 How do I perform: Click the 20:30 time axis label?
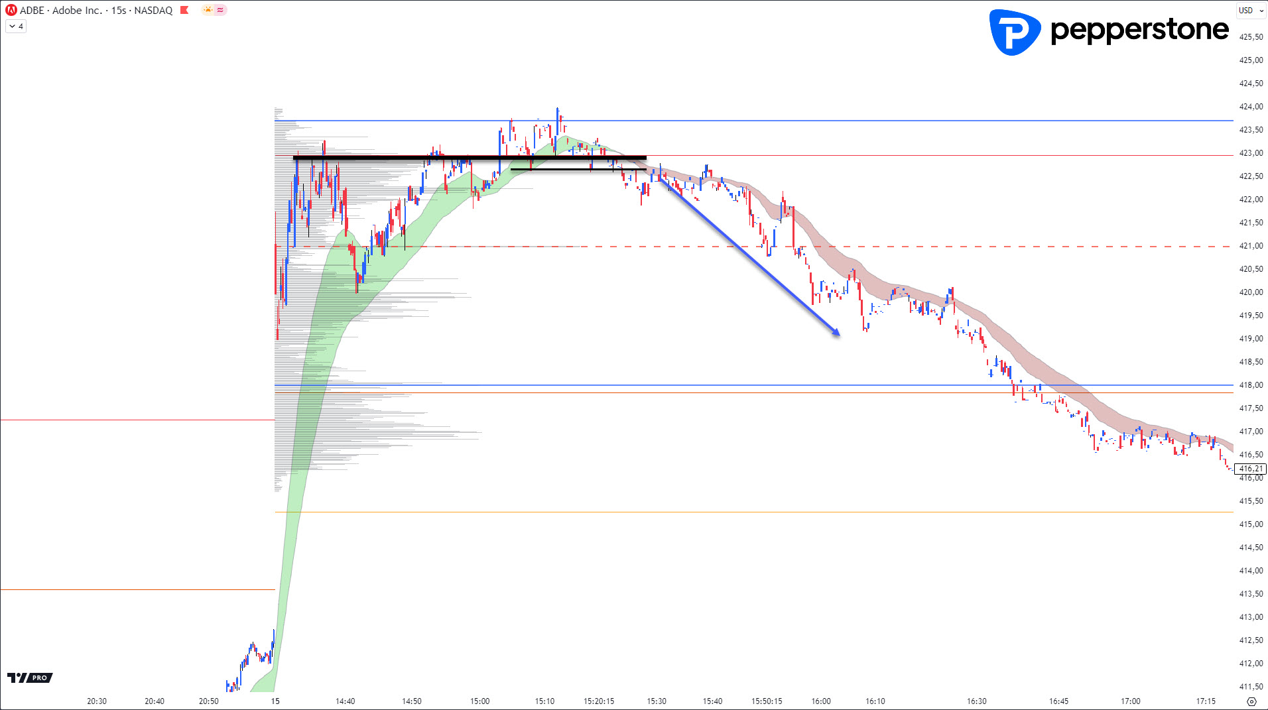coord(97,701)
